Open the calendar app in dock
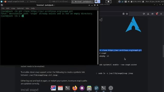This screenshot has height=92, width=164. (60, 88)
